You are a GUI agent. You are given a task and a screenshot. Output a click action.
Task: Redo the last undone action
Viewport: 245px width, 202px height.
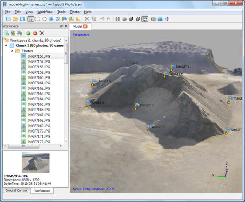[x=109, y=19]
